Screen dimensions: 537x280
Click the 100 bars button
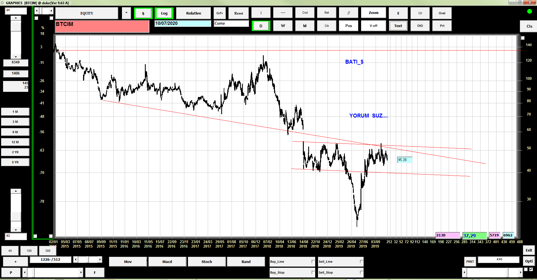pyautogui.click(x=29, y=251)
